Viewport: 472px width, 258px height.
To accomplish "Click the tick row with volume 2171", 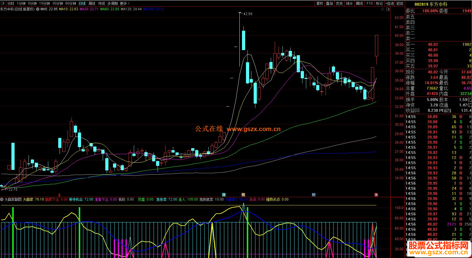I will click(438, 224).
